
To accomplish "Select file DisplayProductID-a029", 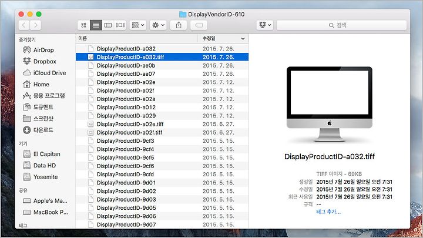I will click(162, 116).
